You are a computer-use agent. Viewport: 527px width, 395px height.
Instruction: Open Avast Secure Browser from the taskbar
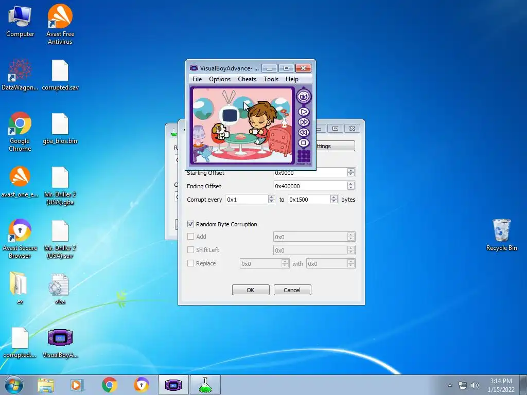pos(141,385)
